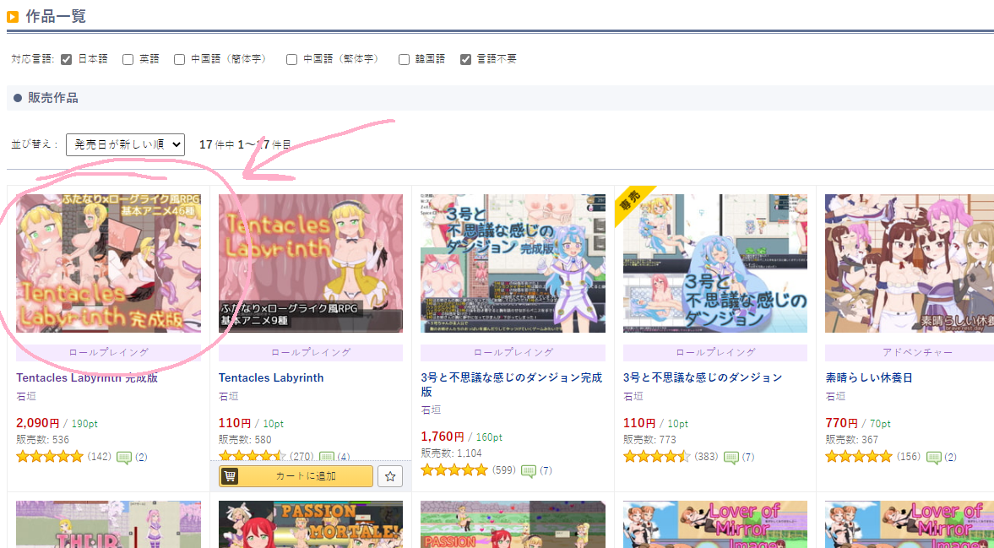Click the 160pt points text
The height and width of the screenshot is (548, 994).
click(x=489, y=437)
